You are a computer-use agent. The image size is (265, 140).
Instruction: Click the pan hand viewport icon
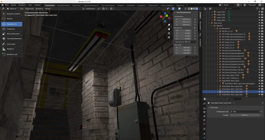[x=169, y=29]
